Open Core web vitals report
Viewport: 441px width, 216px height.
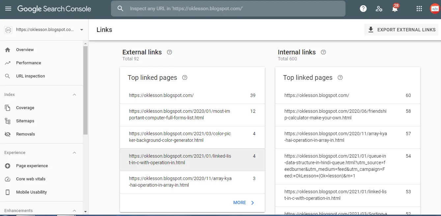tap(41, 179)
